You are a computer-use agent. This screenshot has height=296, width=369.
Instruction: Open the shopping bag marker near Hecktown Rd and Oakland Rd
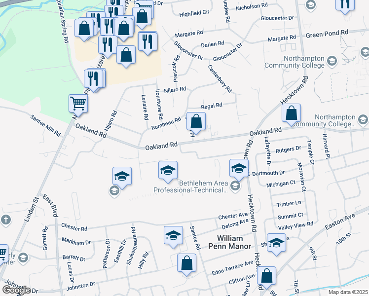pyautogui.click(x=292, y=115)
